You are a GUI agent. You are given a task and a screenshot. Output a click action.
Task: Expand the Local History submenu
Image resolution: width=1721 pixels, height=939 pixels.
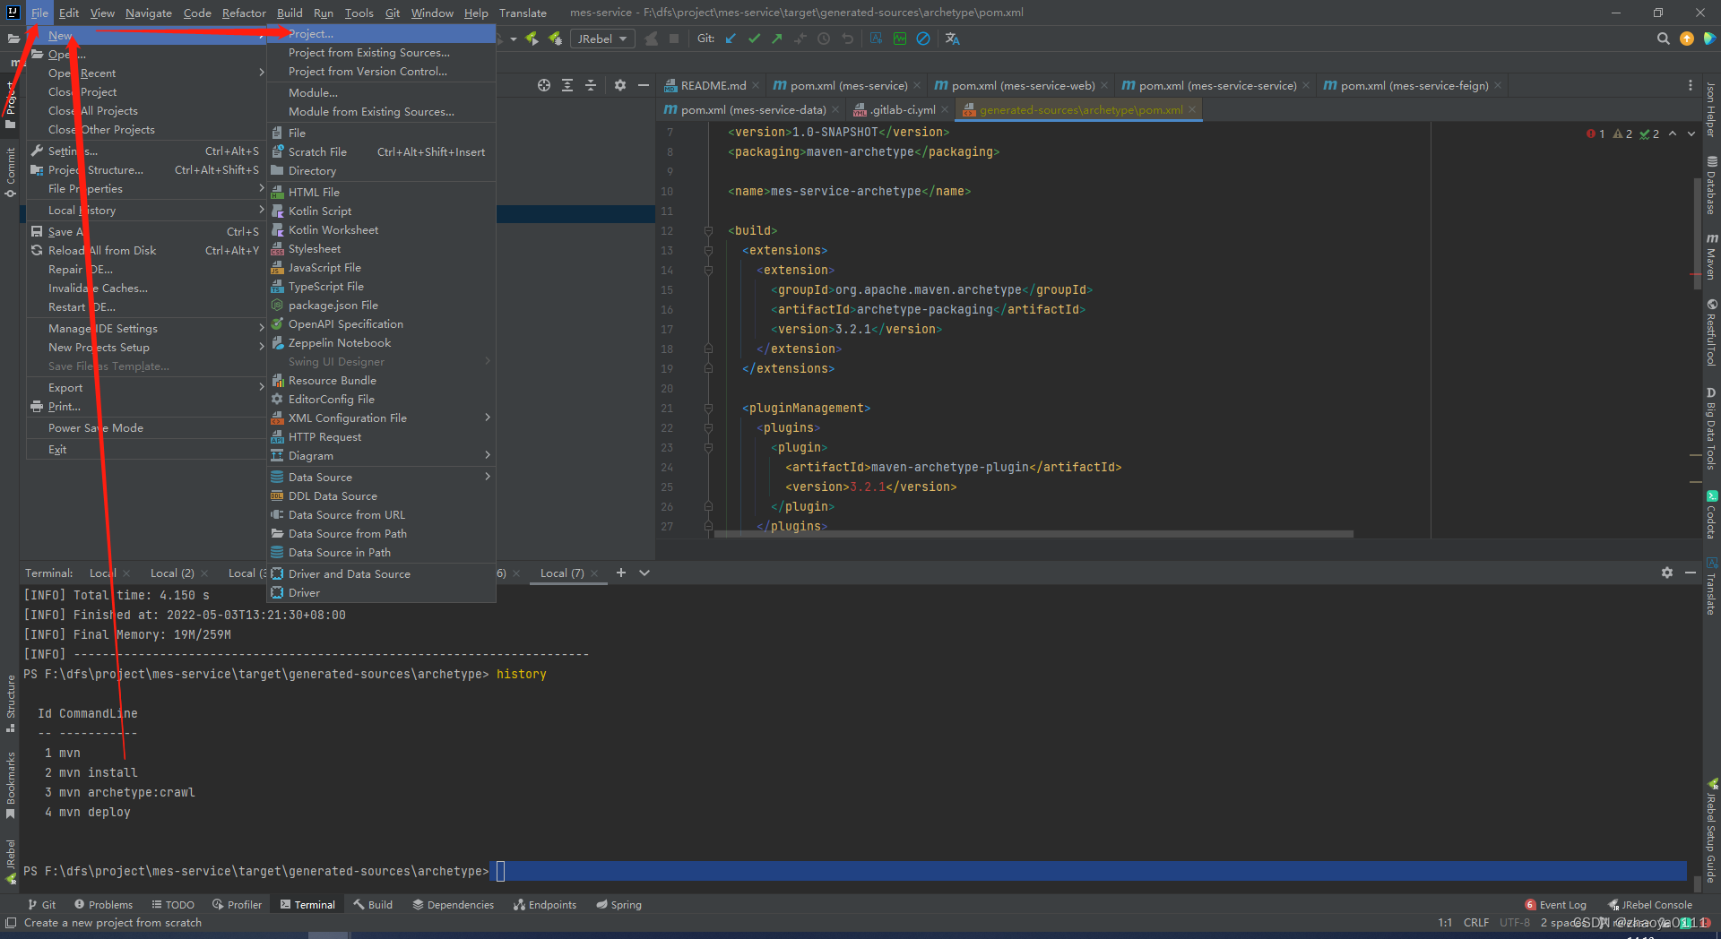click(x=148, y=210)
